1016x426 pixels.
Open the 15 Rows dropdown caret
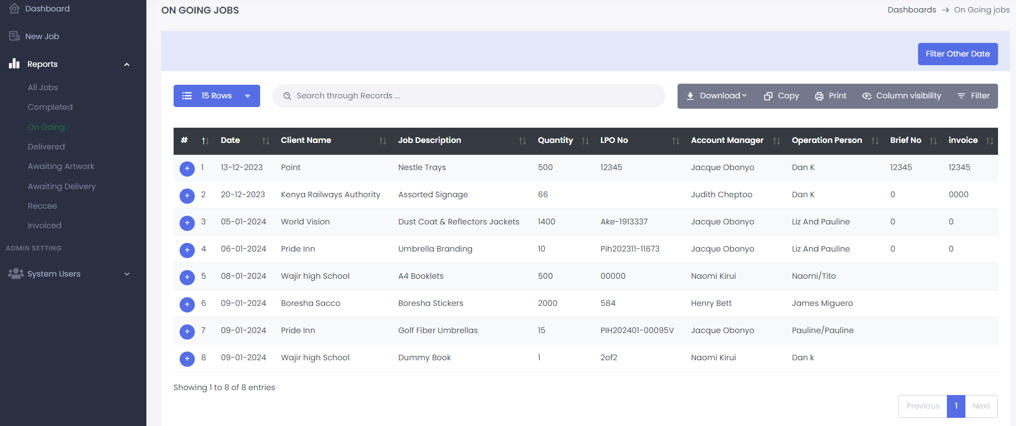248,96
